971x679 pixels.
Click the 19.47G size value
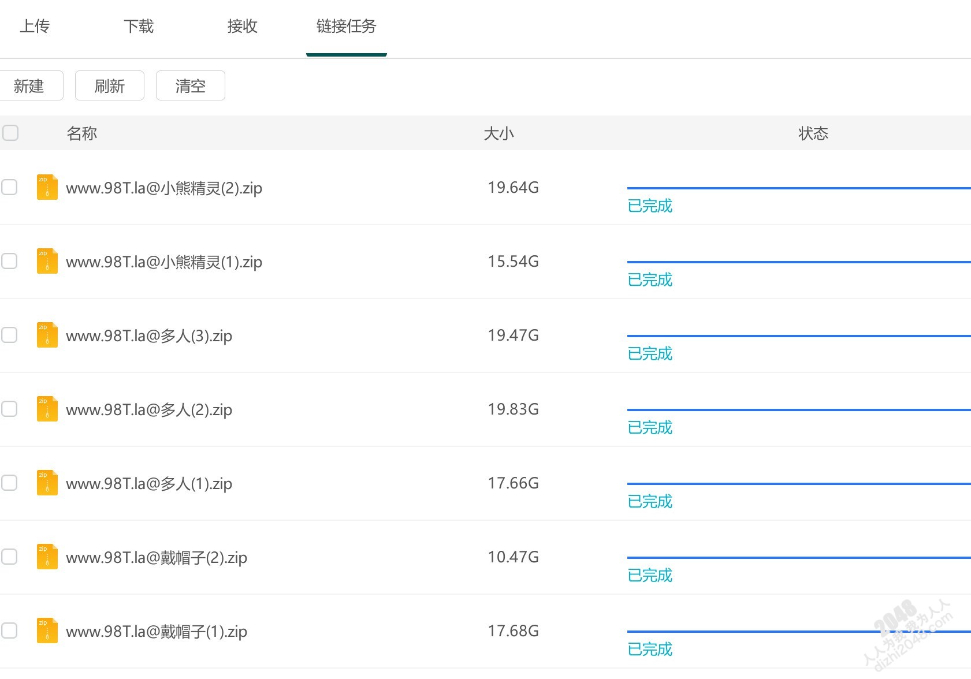click(x=513, y=335)
